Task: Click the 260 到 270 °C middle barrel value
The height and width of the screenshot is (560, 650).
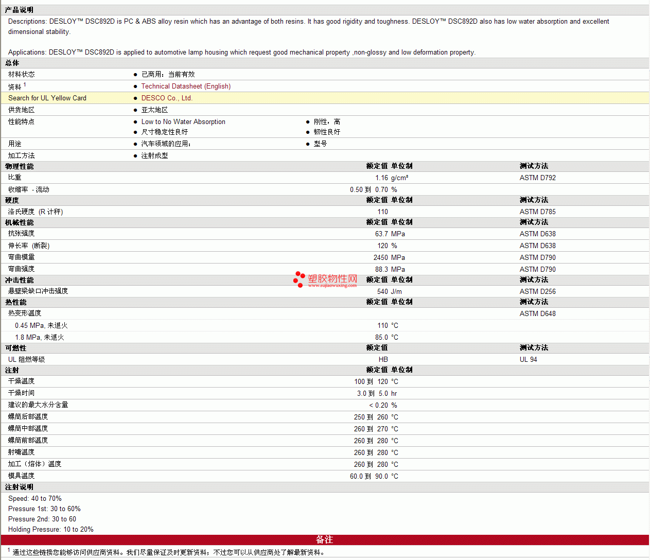Action: click(x=376, y=429)
